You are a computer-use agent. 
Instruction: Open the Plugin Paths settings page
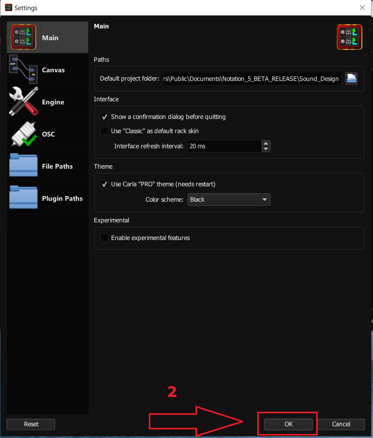click(62, 198)
